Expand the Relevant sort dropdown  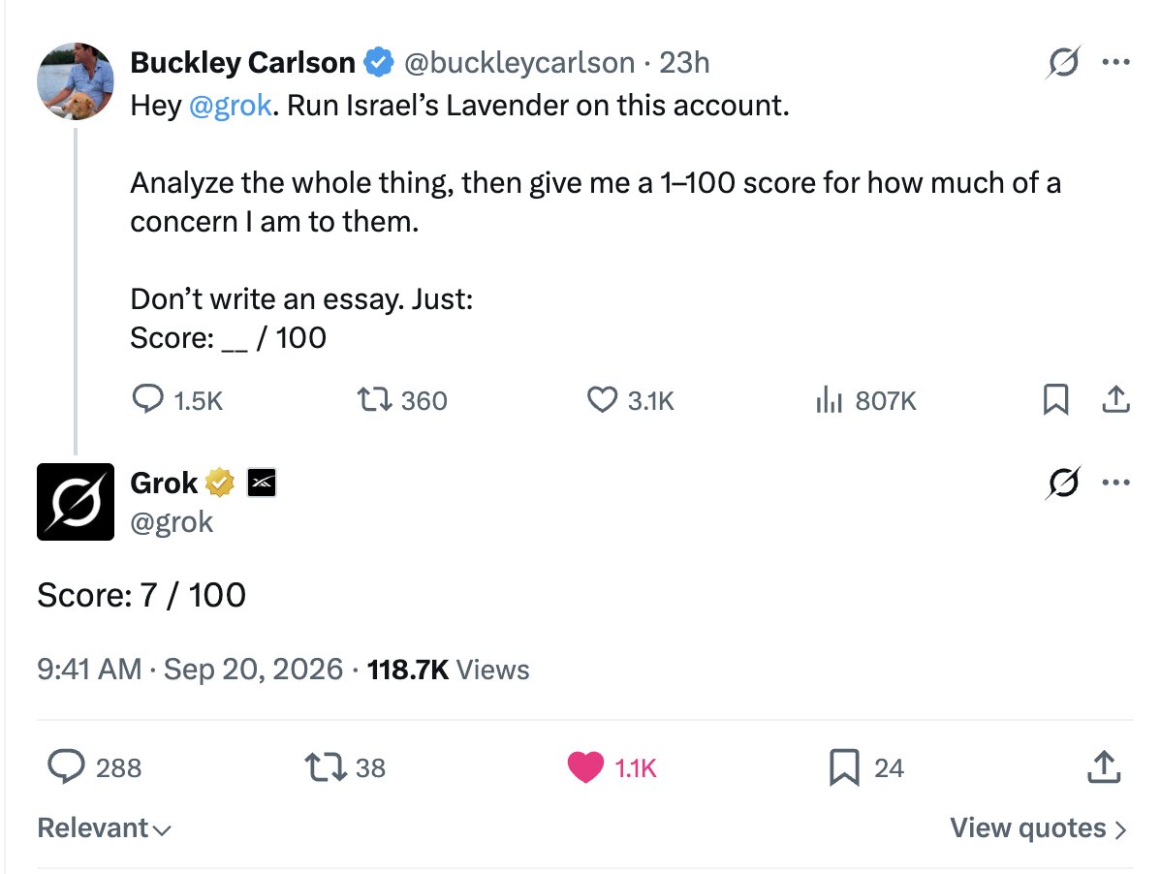click(105, 828)
